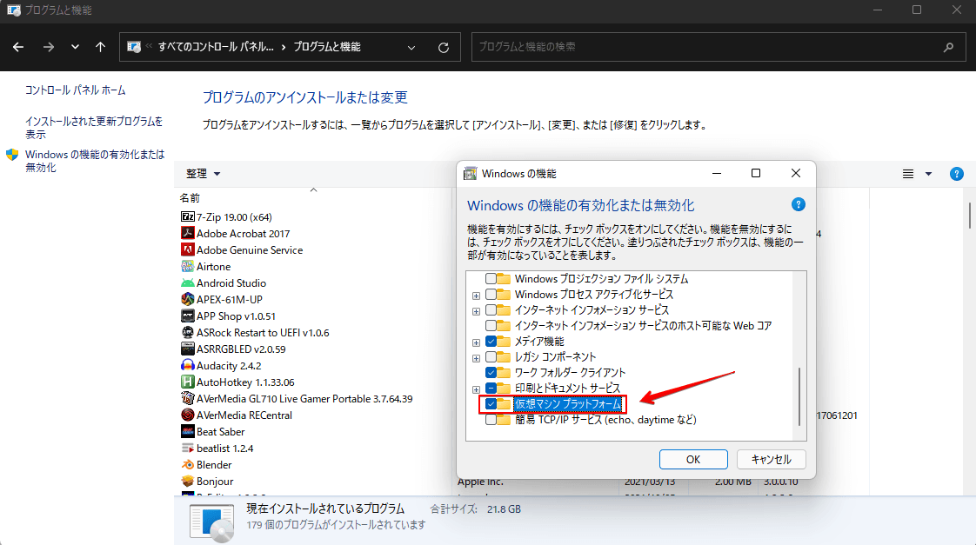
Task: Expand the メディア機能 tree node
Action: [476, 342]
